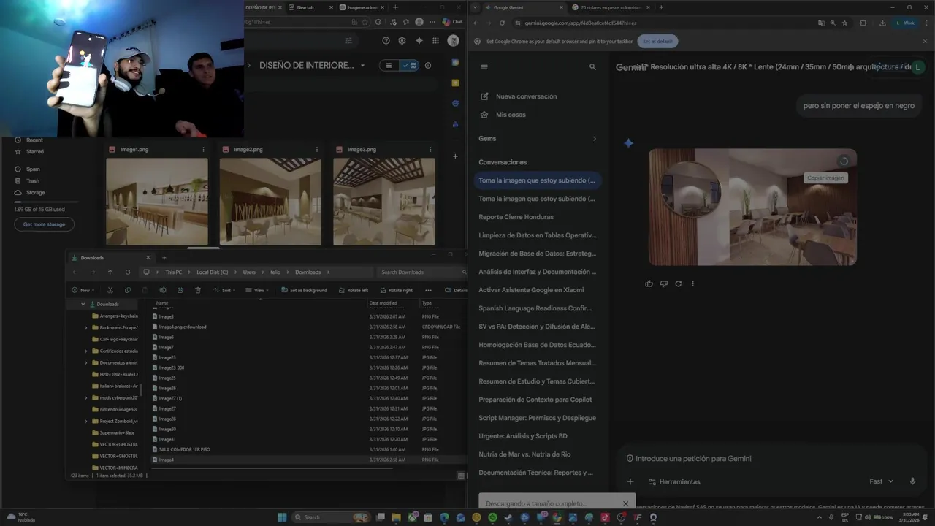The width and height of the screenshot is (935, 526).
Task: Open Google apps grid in Drive
Action: (435, 41)
